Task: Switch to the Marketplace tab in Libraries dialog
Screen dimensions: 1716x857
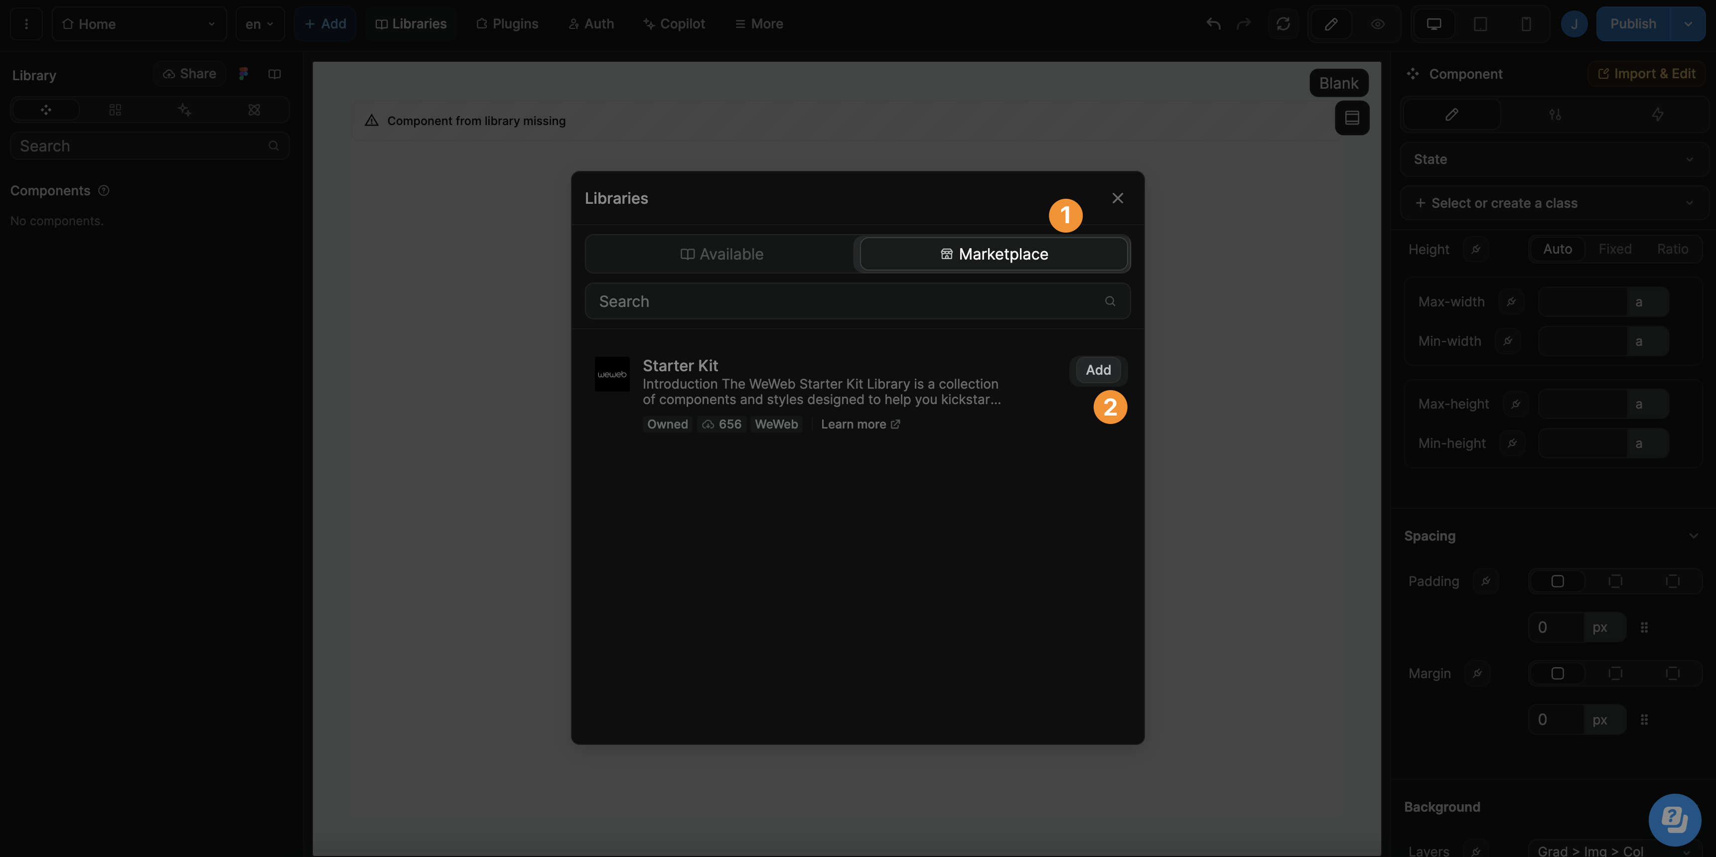Action: point(993,254)
